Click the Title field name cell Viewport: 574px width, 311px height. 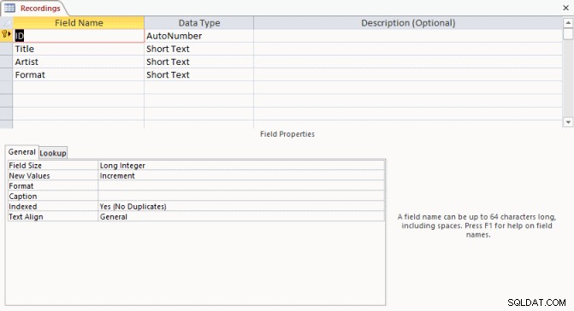pos(79,49)
